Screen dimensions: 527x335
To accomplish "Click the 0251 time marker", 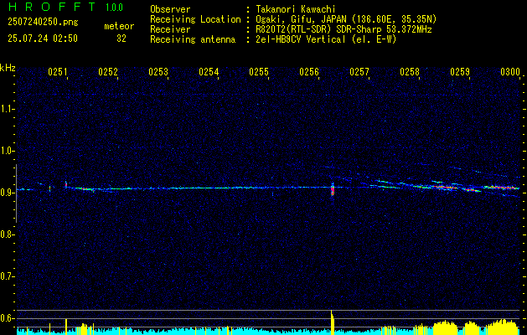I will (58, 72).
